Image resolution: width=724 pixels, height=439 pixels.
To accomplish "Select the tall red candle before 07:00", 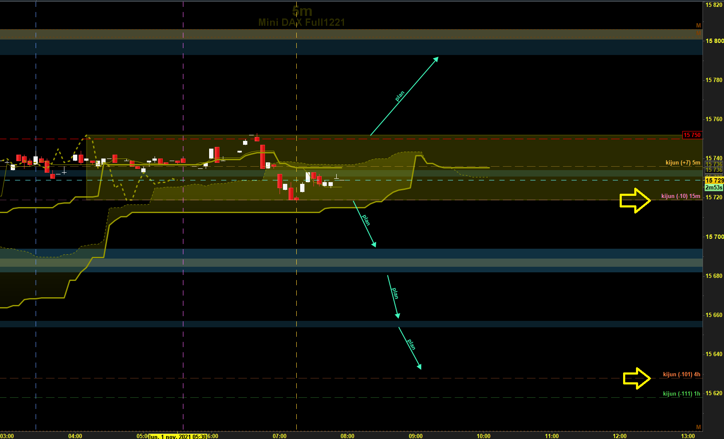I will point(262,156).
